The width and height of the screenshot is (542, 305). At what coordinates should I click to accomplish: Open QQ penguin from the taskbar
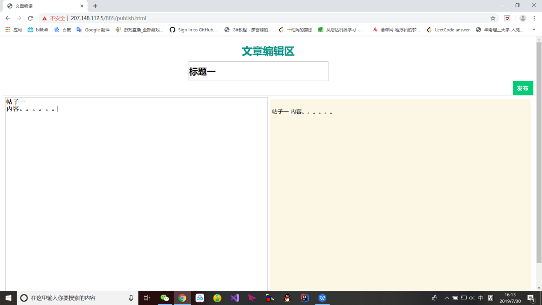coord(287,298)
